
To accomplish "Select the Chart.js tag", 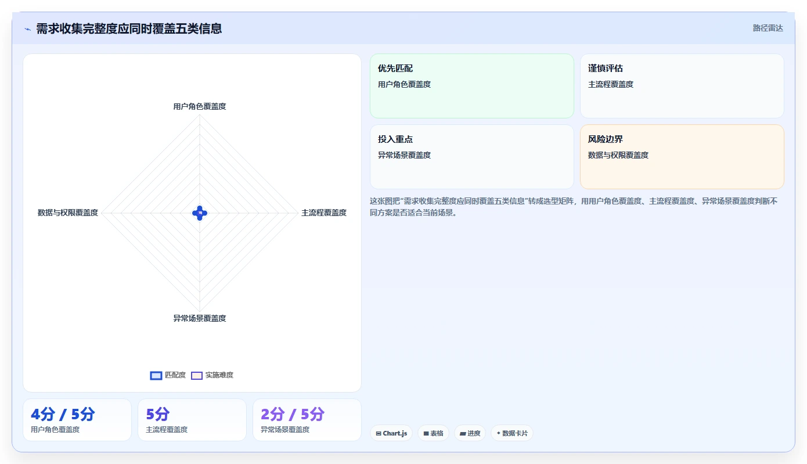I will pos(391,433).
